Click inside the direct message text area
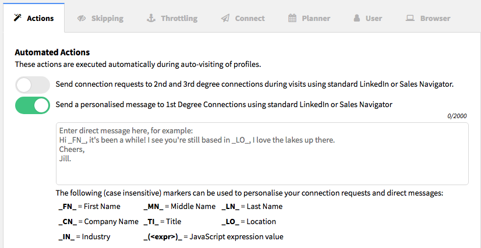This screenshot has height=248, width=481. 262,154
